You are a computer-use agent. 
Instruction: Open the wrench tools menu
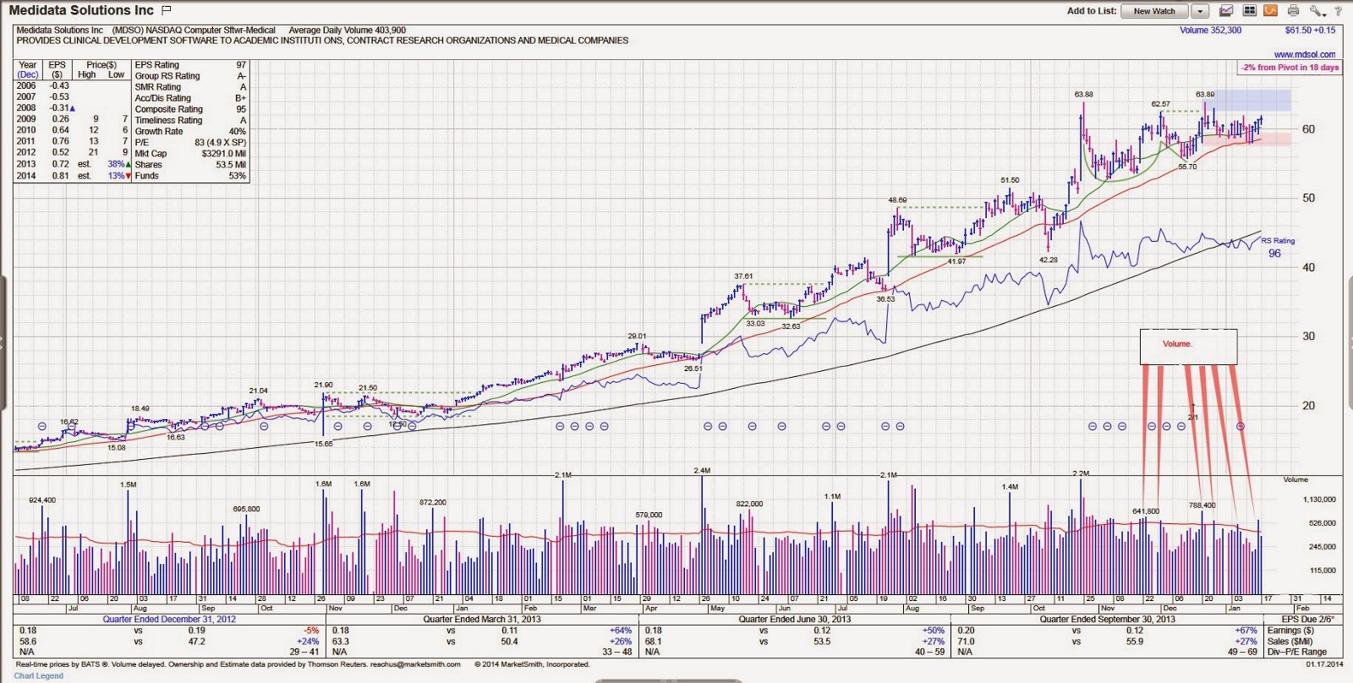(1317, 11)
